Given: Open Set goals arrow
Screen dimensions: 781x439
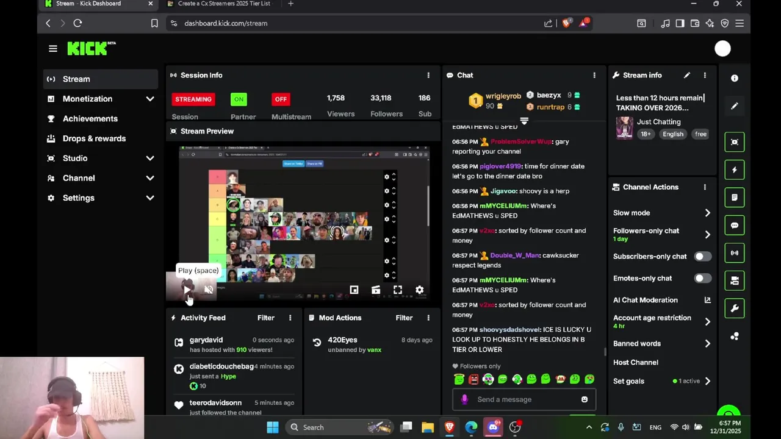Looking at the screenshot, I should coord(708,381).
